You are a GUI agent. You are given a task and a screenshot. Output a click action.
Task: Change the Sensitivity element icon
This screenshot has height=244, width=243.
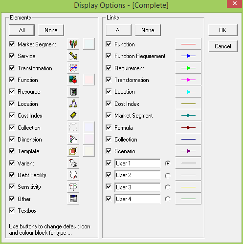pyautogui.click(x=73, y=187)
